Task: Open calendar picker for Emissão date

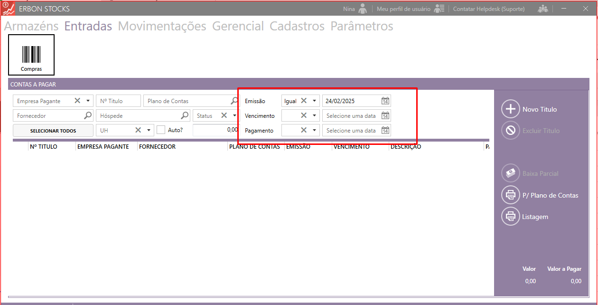Action: (x=385, y=101)
